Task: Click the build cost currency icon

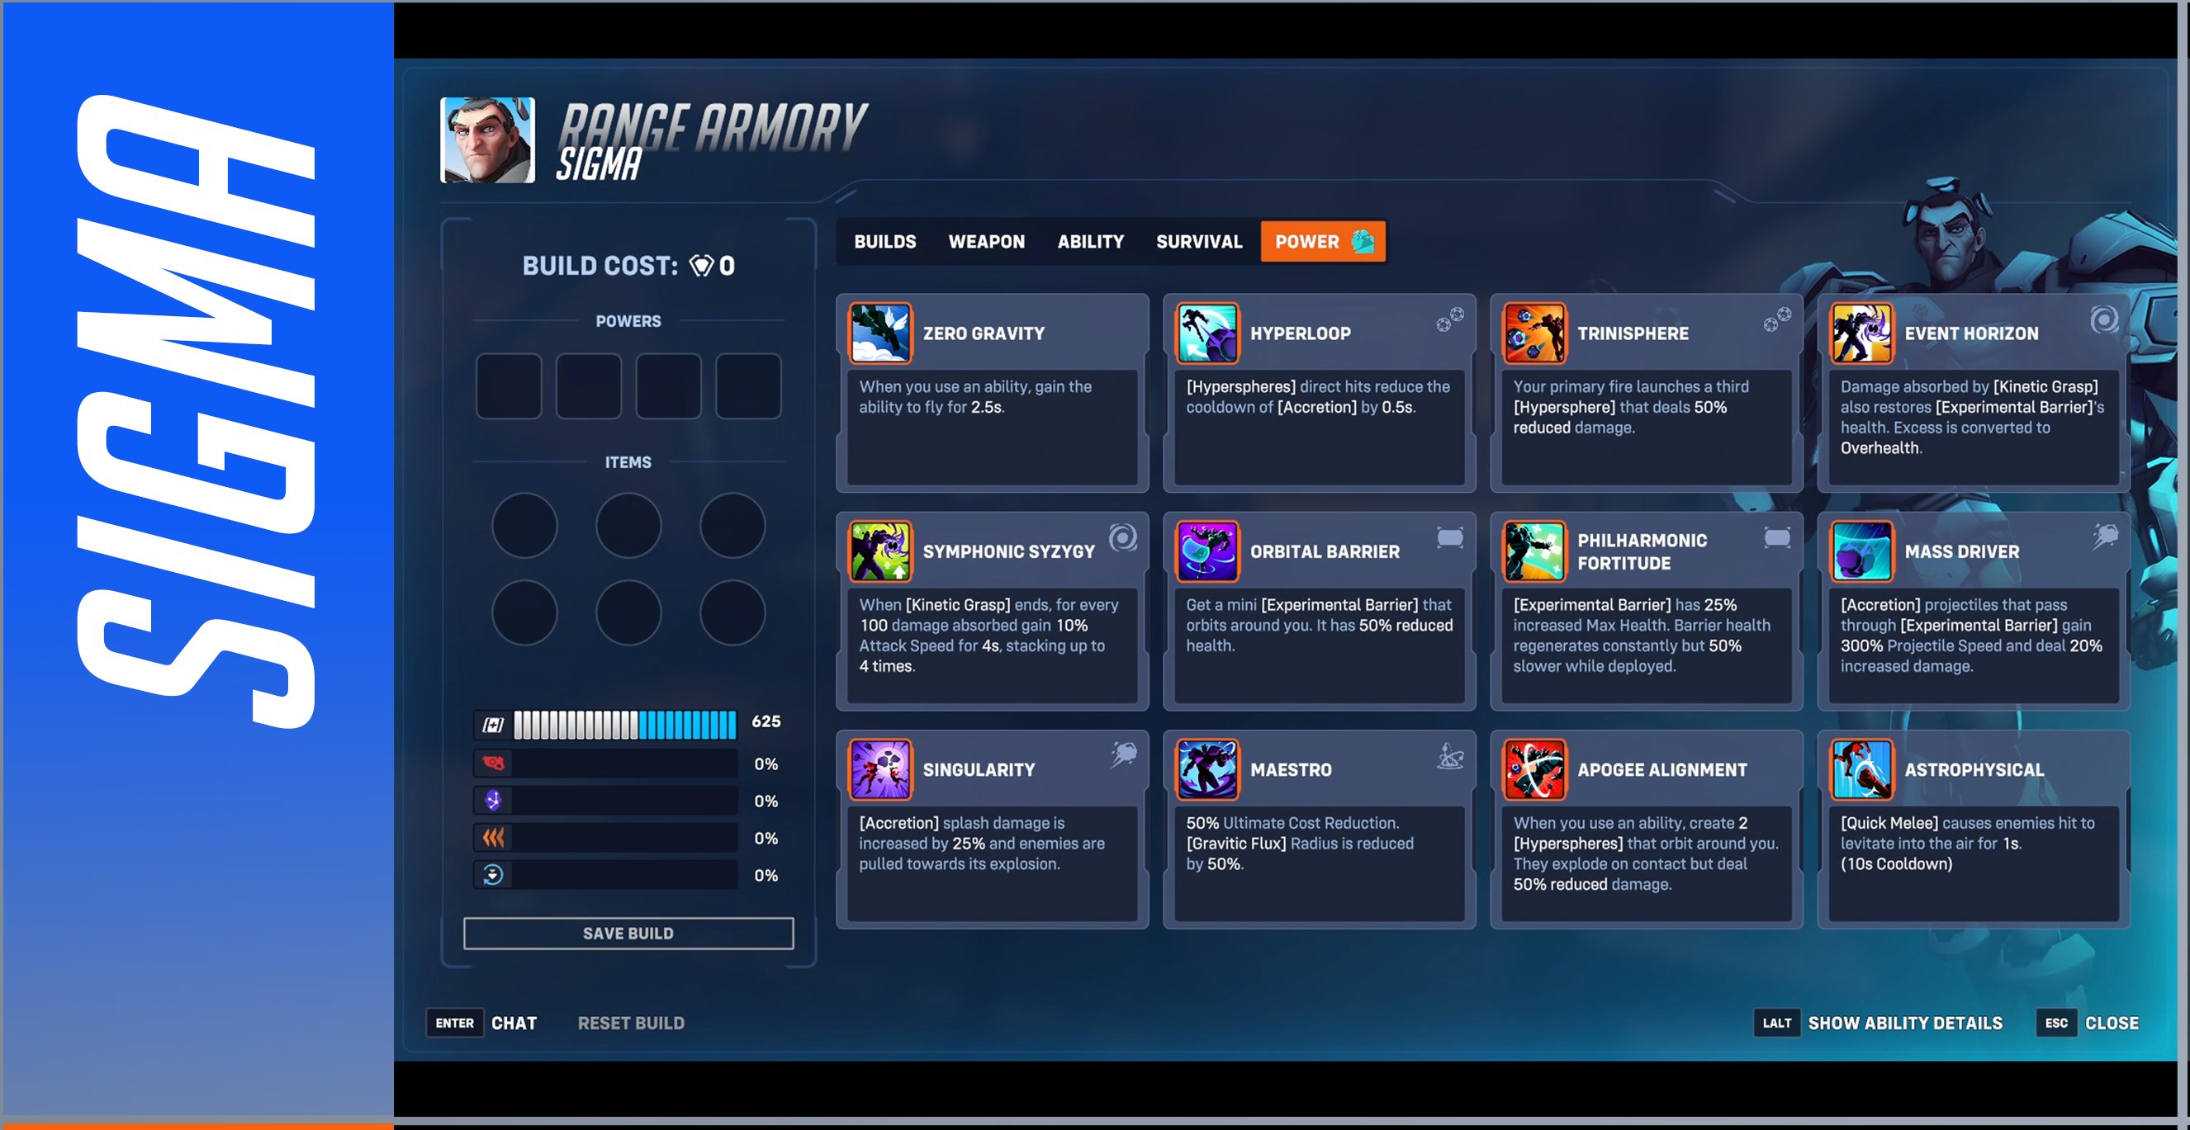Action: [701, 266]
